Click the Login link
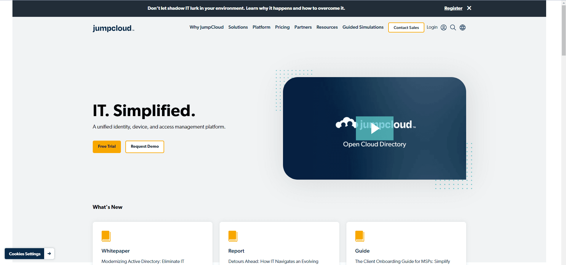Viewport: 566px width, 265px height. (432, 27)
